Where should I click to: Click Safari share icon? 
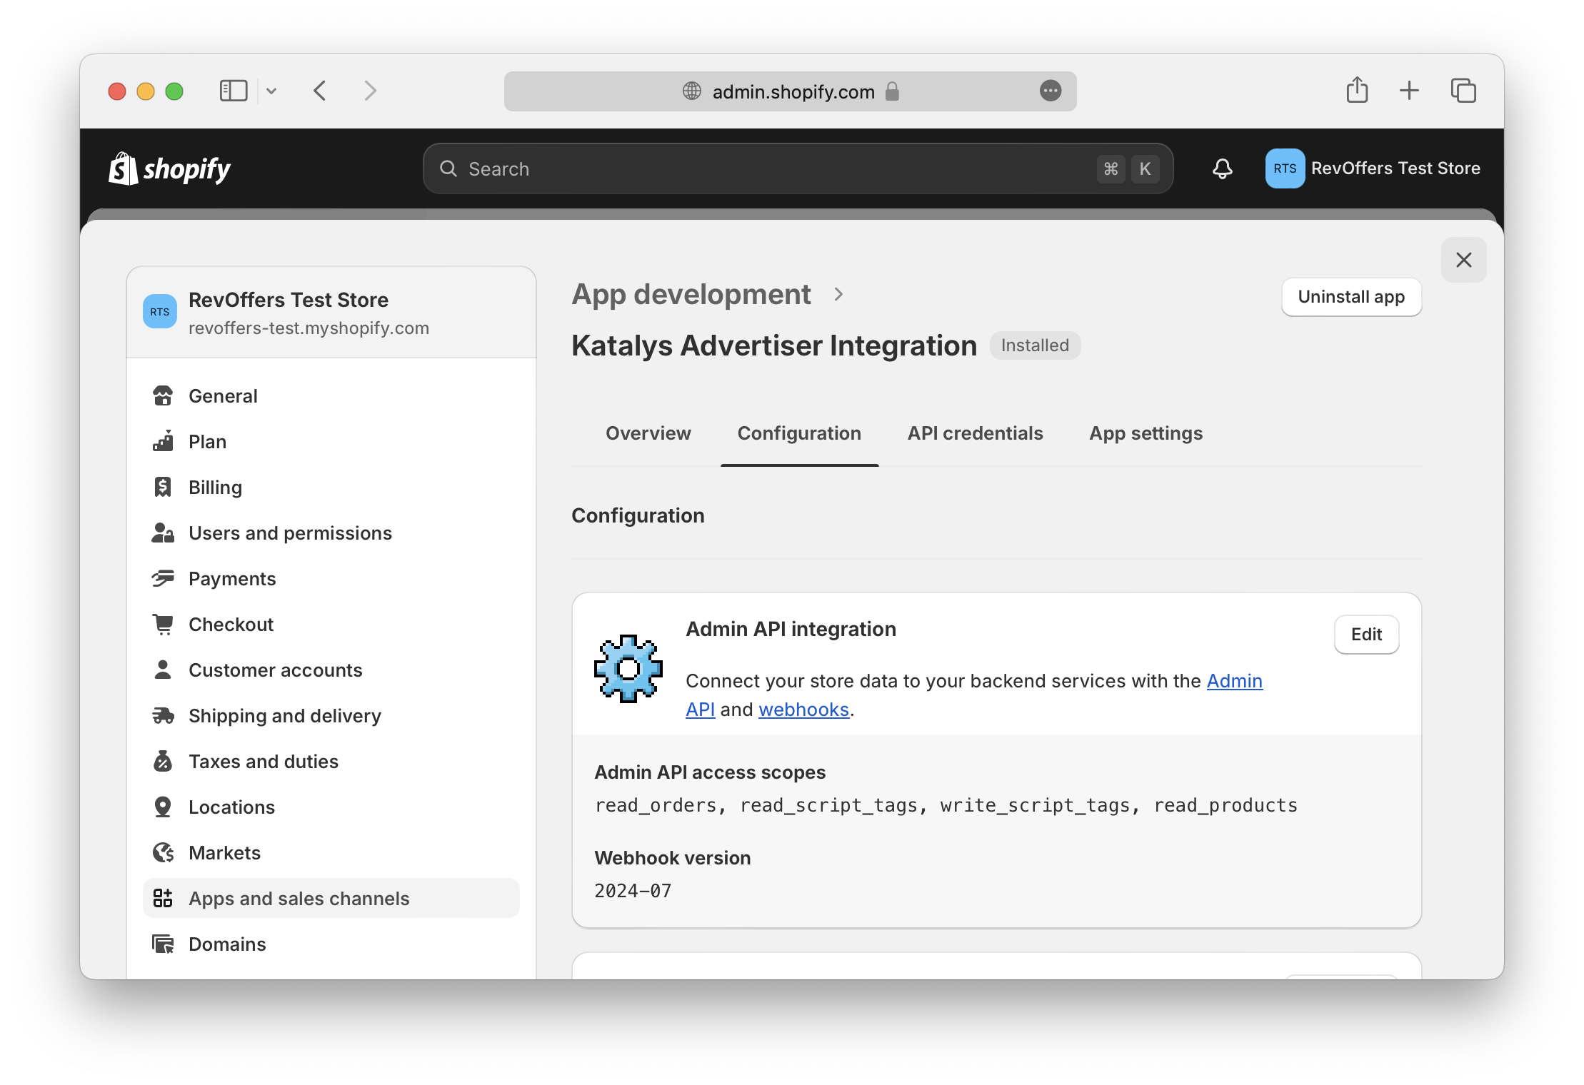pyautogui.click(x=1357, y=91)
